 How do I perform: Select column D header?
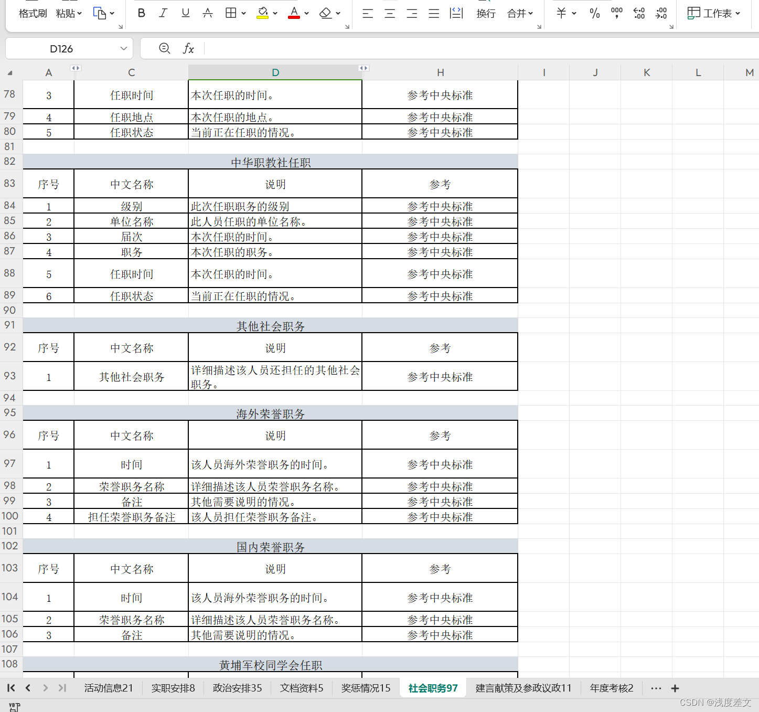275,72
